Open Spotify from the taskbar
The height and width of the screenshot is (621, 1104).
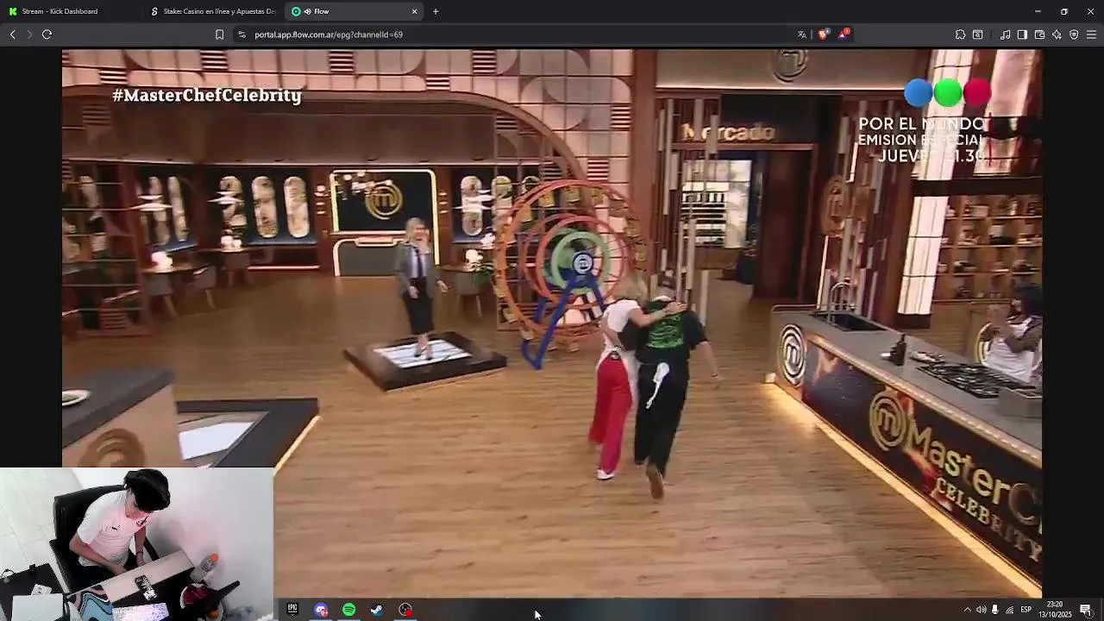coord(349,610)
